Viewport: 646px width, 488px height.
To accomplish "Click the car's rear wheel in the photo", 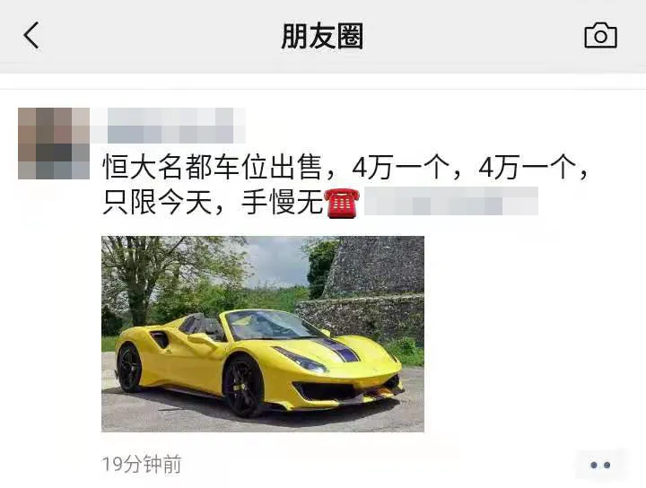I will [x=129, y=368].
